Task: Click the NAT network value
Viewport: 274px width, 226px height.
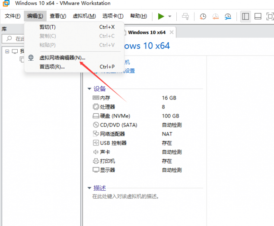Action: pos(167,134)
